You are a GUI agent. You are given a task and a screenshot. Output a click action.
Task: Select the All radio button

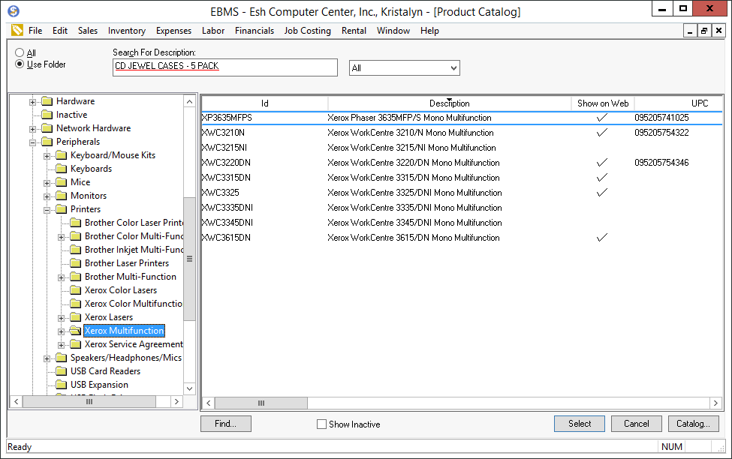[x=20, y=53]
